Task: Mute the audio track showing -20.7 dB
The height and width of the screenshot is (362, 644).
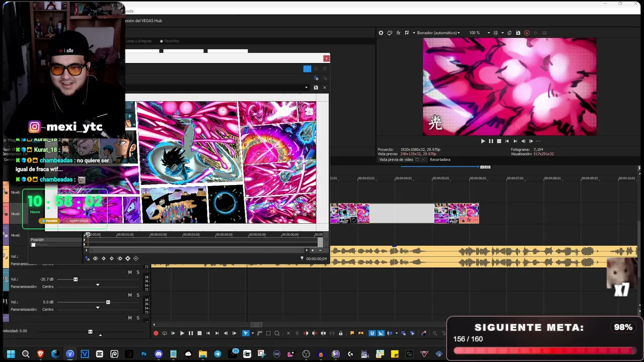Action: click(130, 273)
